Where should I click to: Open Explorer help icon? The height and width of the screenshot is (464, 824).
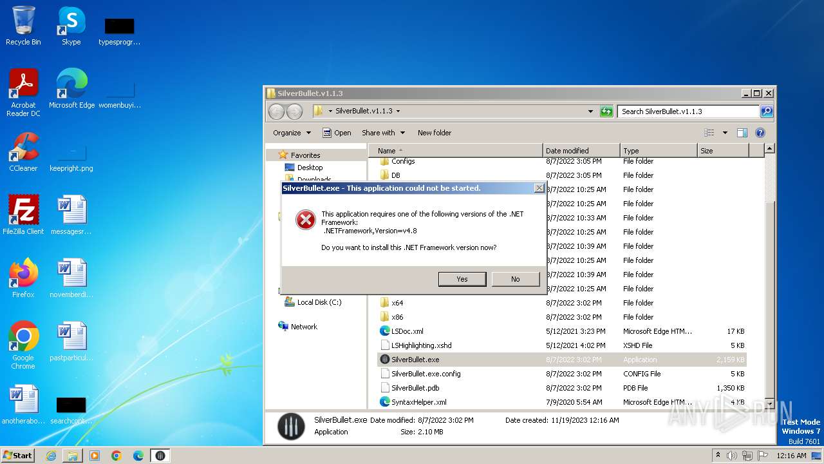(x=760, y=133)
